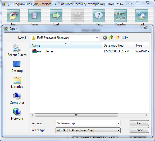The image size is (155, 141).
Task: Click the Start green arrow toolbar icon
Action: [56, 16]
